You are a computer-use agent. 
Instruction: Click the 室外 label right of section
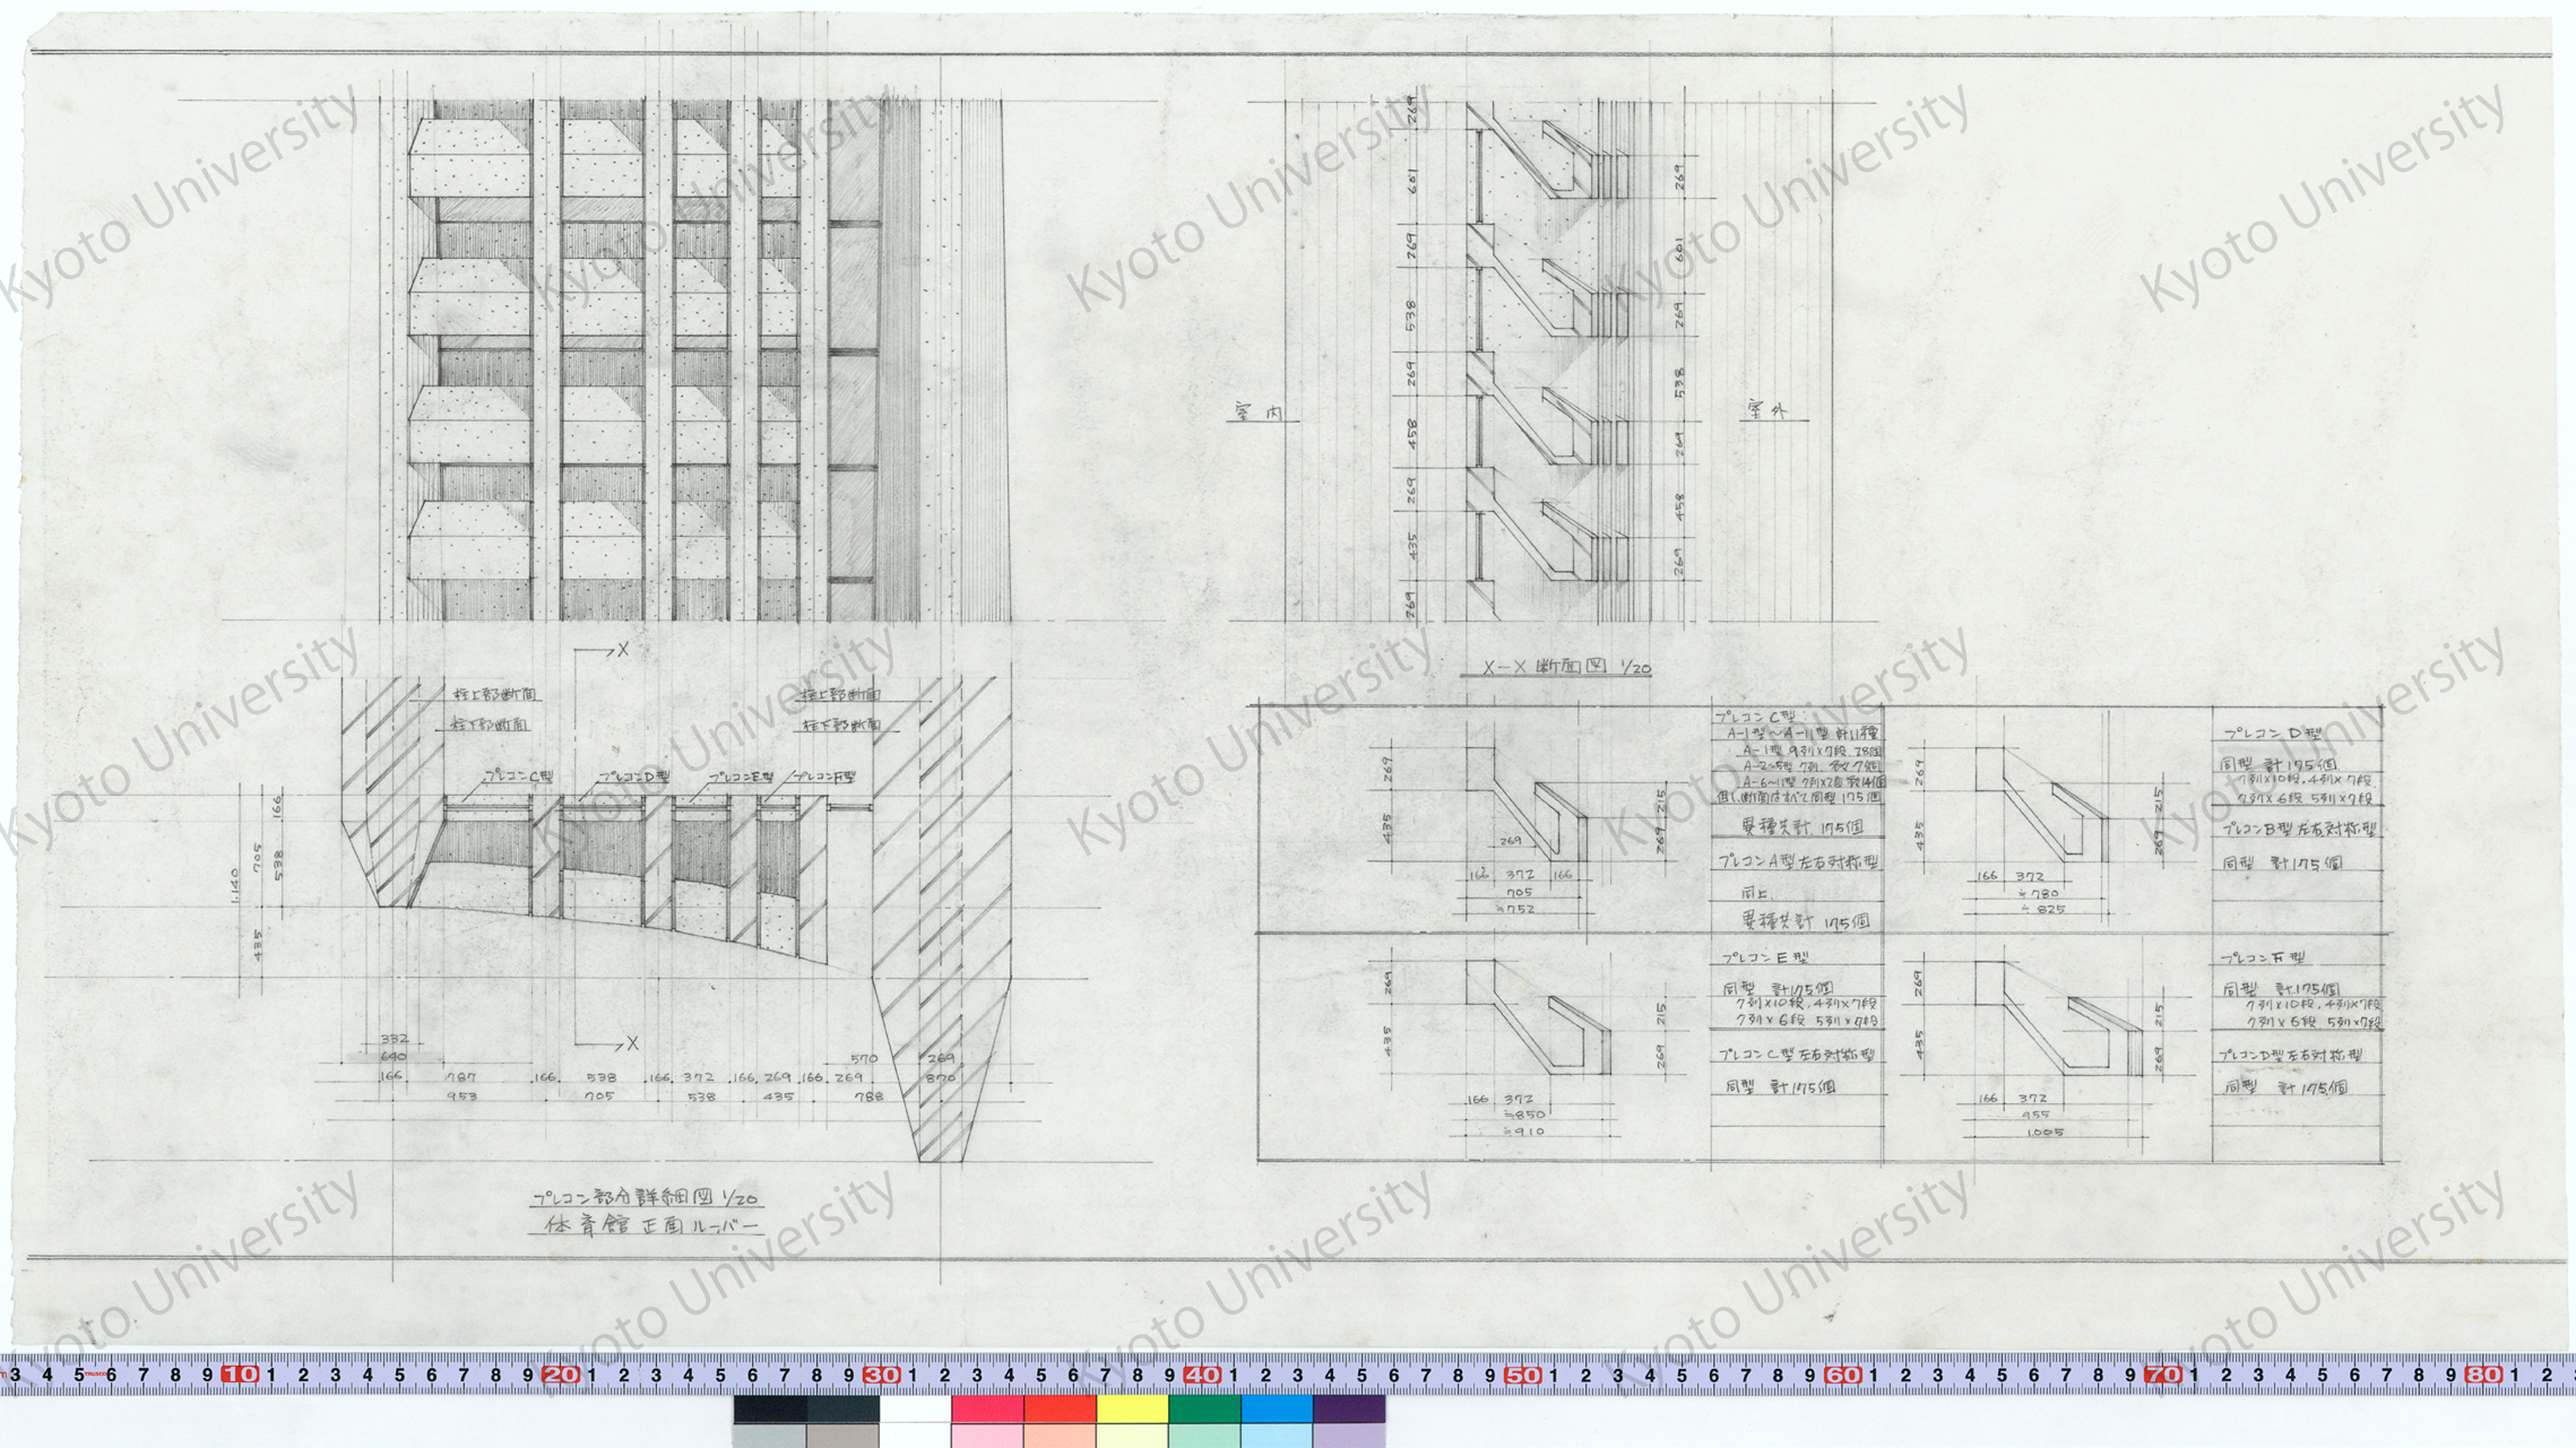pos(1769,410)
